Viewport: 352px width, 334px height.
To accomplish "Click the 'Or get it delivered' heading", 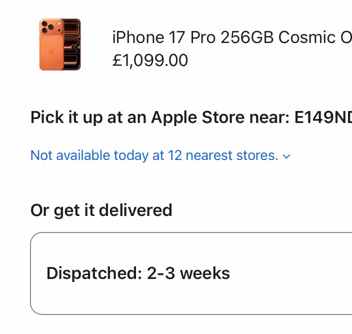I will pos(101,210).
